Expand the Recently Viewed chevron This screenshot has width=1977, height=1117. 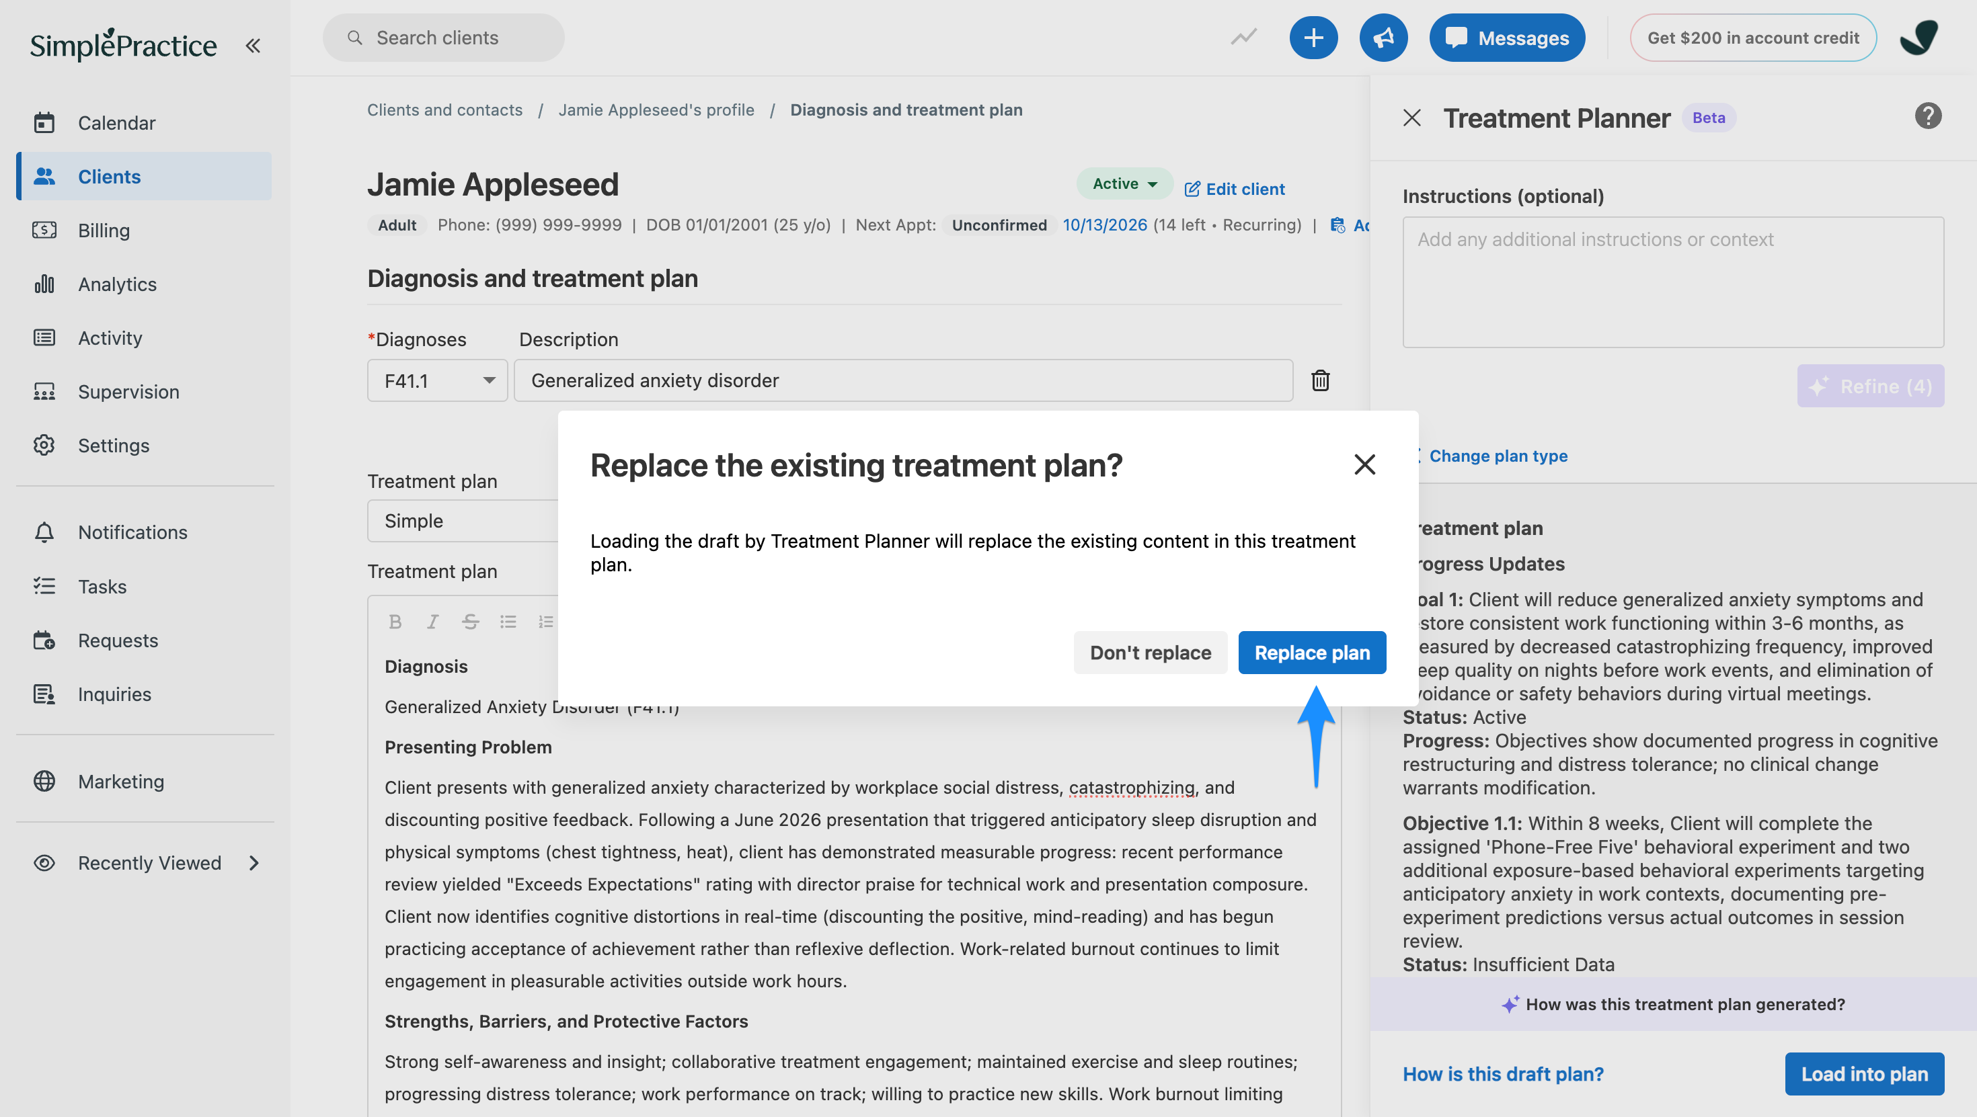(x=254, y=863)
